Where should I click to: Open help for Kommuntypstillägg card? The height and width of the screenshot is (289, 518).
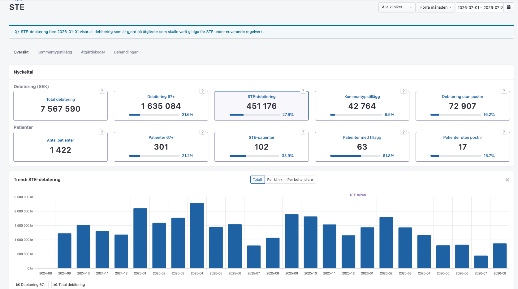403,91
